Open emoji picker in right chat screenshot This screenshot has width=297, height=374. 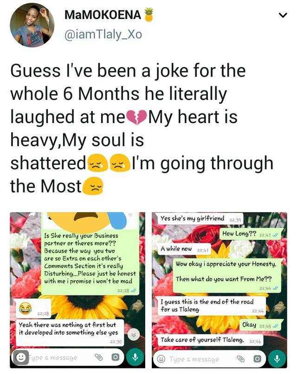pos(161,359)
